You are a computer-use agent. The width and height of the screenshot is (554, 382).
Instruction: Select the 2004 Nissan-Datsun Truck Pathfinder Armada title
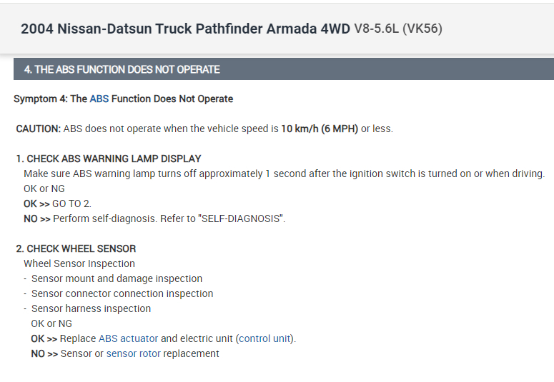click(185, 29)
